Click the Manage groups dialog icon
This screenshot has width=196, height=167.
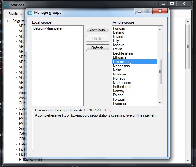tap(30, 13)
